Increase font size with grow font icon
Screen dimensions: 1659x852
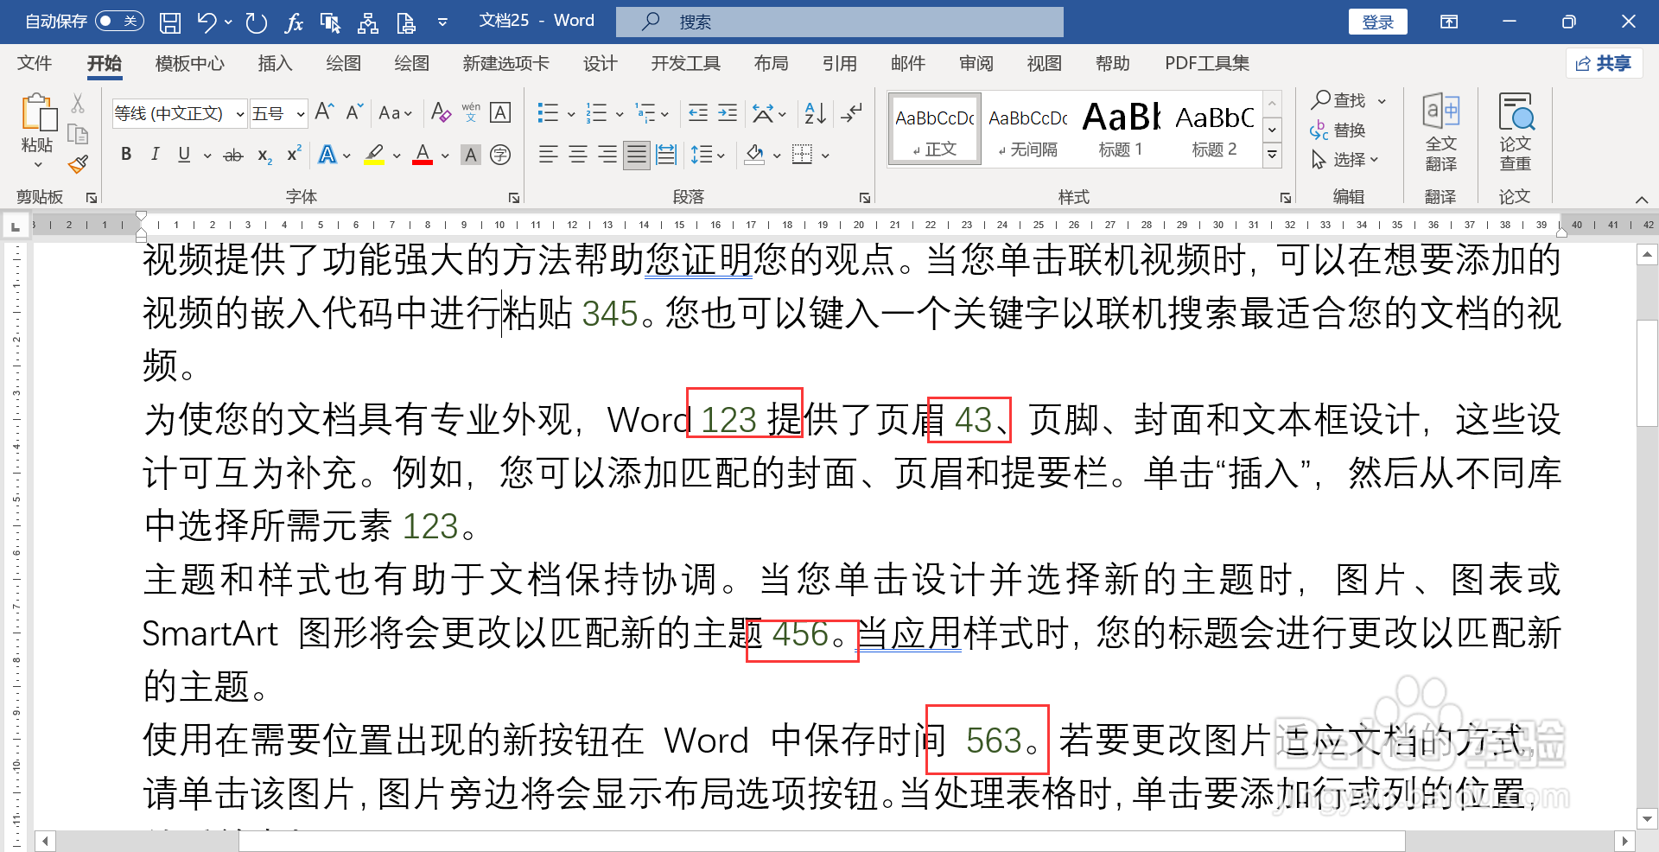[x=324, y=112]
